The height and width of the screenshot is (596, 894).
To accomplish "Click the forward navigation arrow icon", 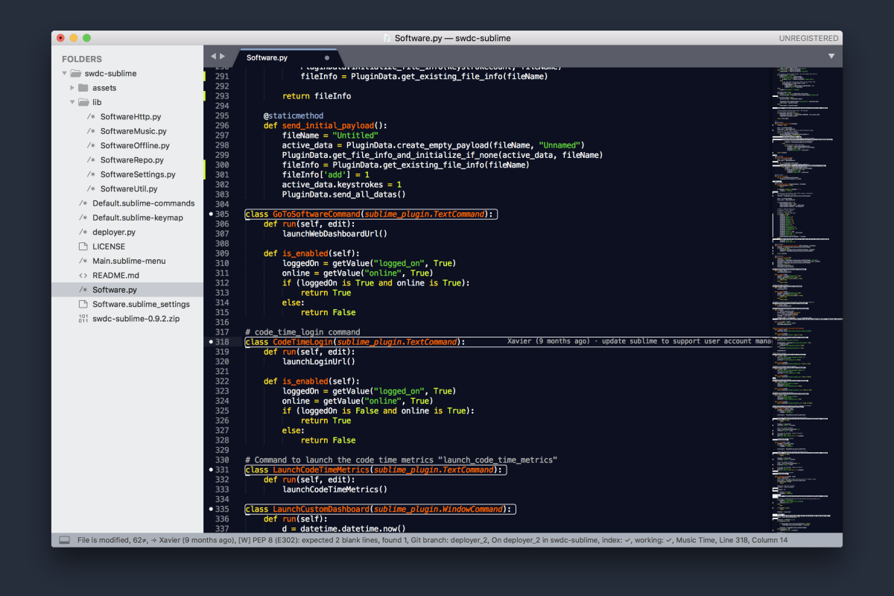I will (223, 55).
